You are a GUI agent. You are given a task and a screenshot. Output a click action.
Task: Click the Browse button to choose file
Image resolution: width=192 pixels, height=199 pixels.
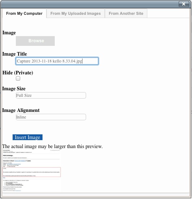pyautogui.click(x=35, y=41)
